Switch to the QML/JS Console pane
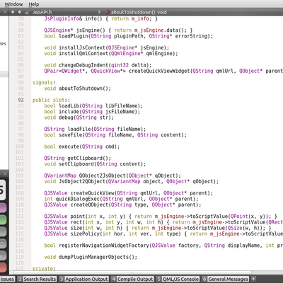283x283 pixels. tap(178, 279)
